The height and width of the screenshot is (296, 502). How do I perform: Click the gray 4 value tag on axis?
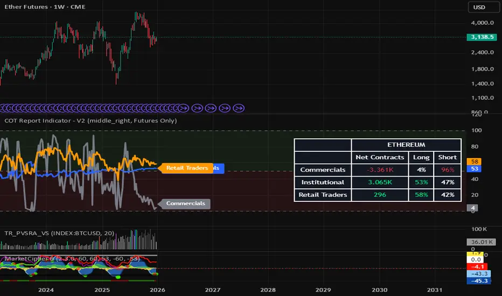point(473,208)
